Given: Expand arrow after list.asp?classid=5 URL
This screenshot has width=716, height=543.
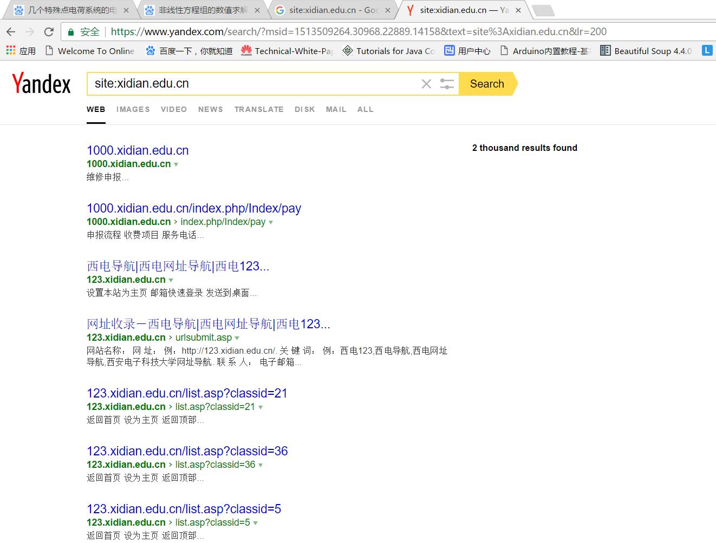Looking at the screenshot, I should click(x=255, y=523).
